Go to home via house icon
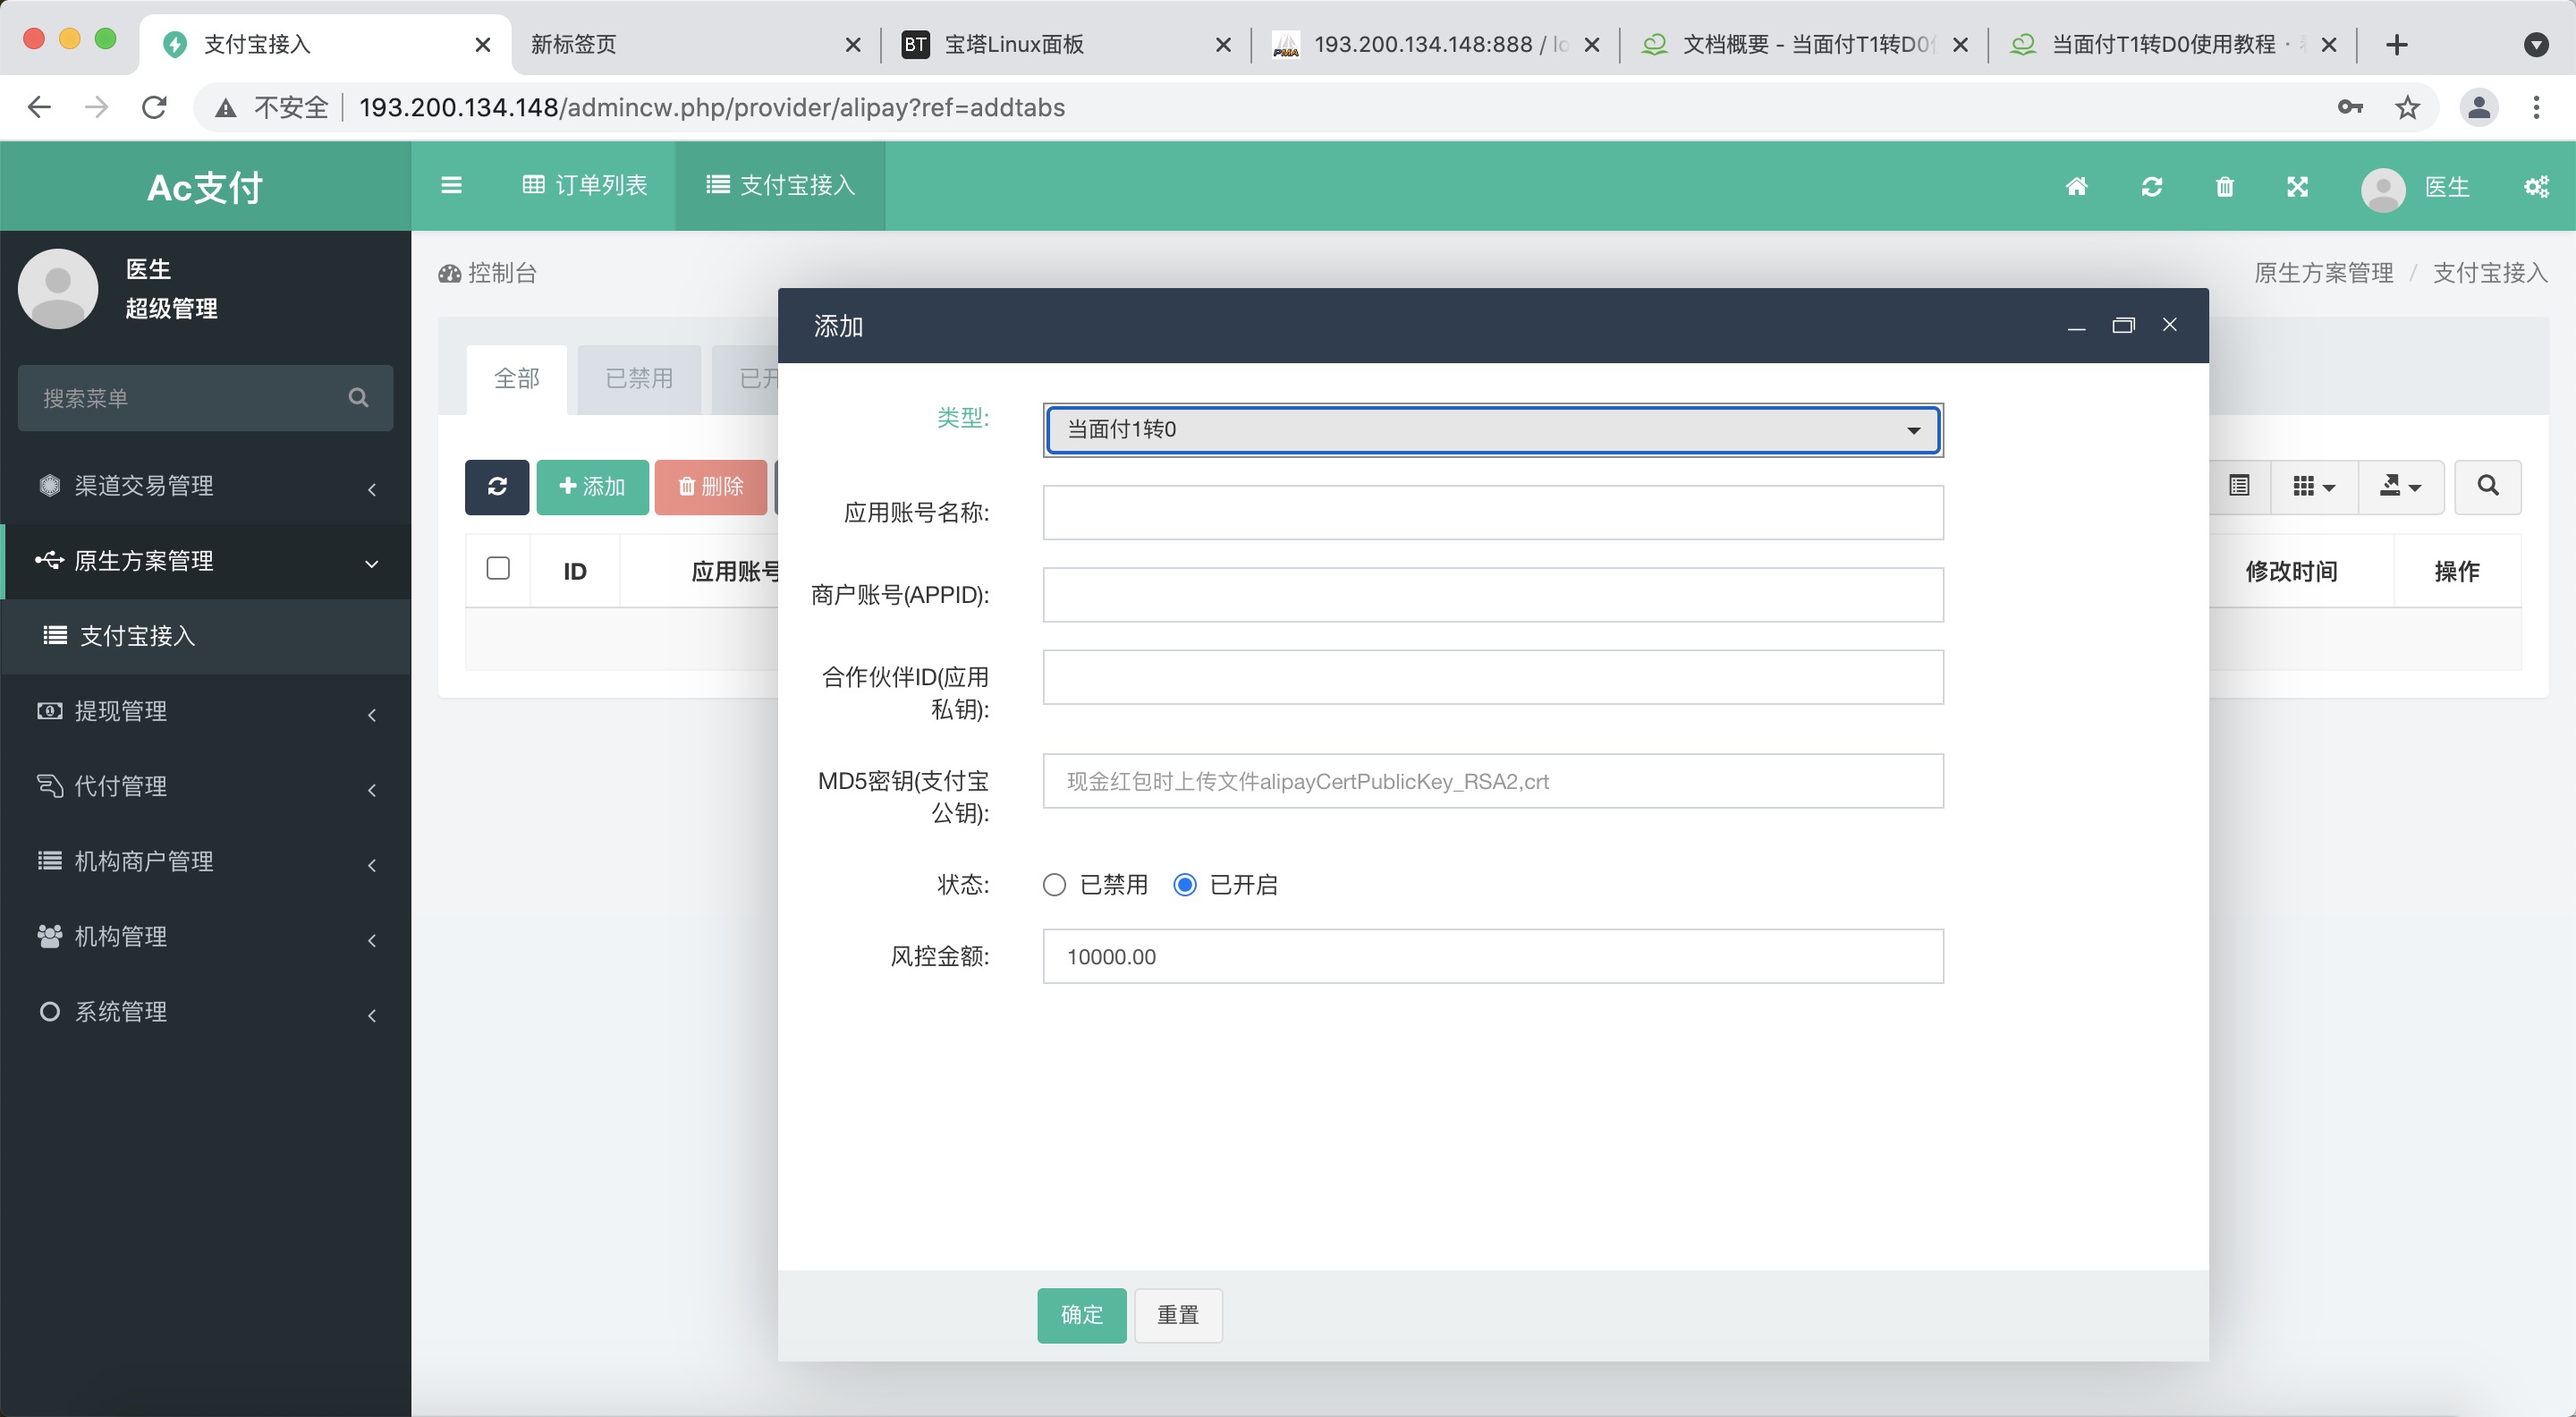The image size is (2576, 1417). tap(2076, 186)
